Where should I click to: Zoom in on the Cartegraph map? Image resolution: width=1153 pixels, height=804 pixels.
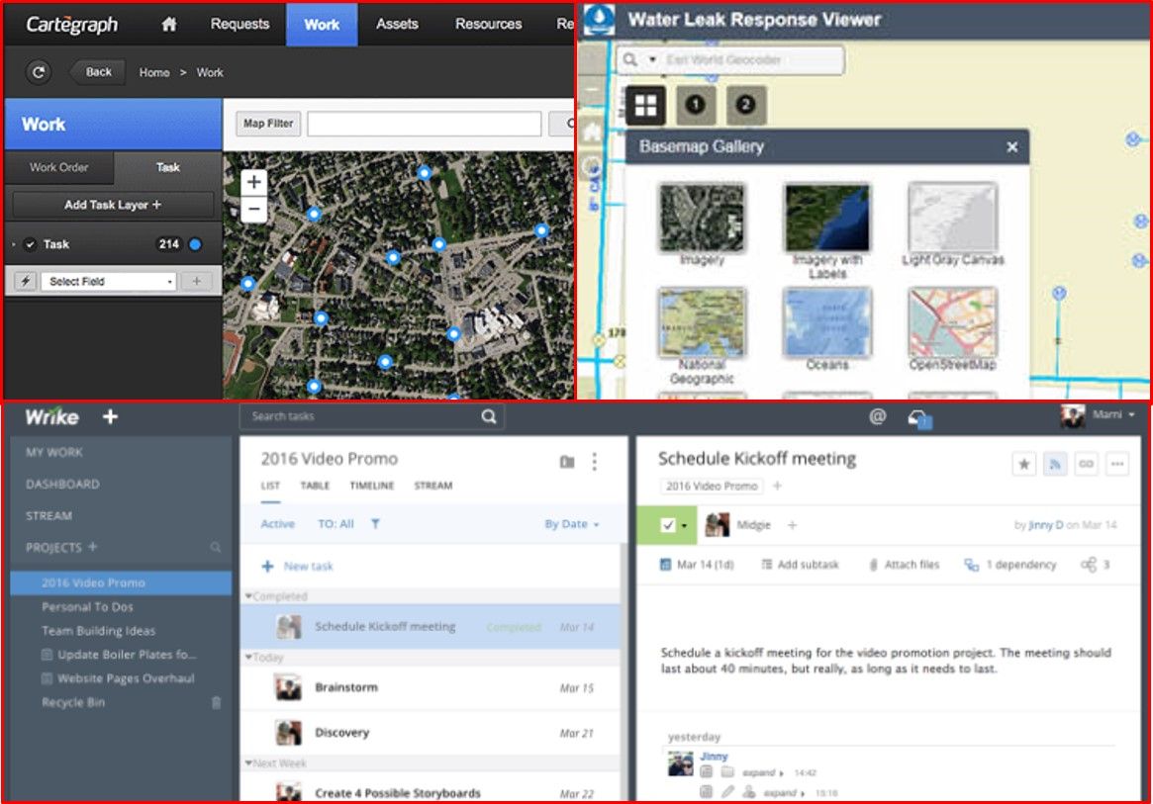254,182
